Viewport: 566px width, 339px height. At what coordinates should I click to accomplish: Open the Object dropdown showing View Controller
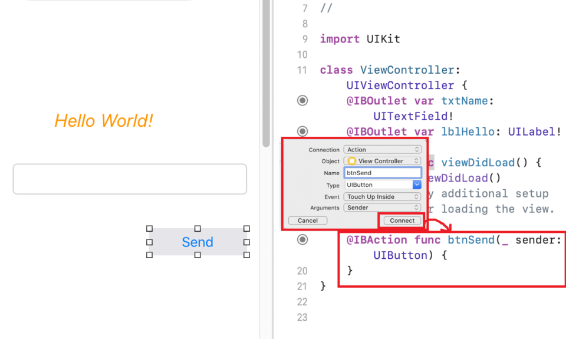[382, 160]
